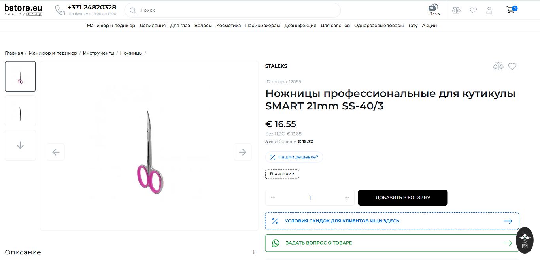This screenshot has width=540, height=260.
Task: Open the user account icon
Action: pyautogui.click(x=489, y=10)
